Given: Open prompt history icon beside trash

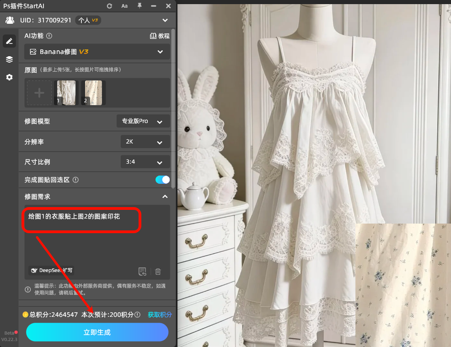Looking at the screenshot, I should pyautogui.click(x=142, y=271).
